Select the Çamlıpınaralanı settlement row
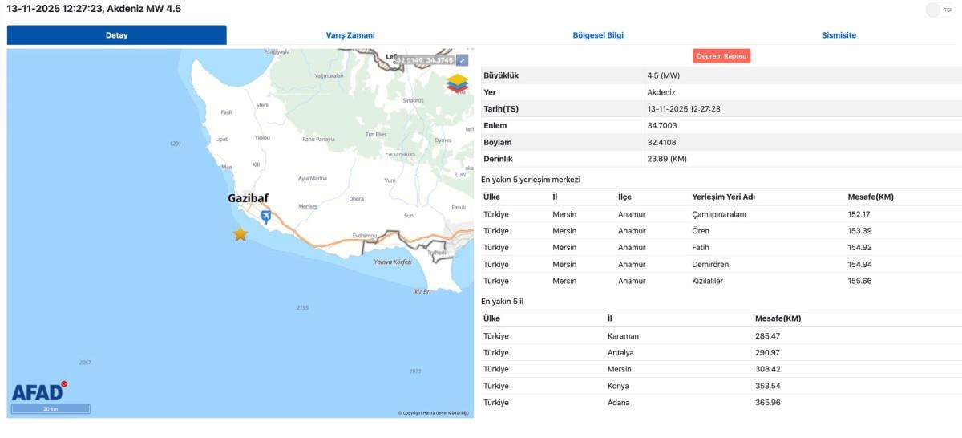The image size is (962, 438). 718,215
